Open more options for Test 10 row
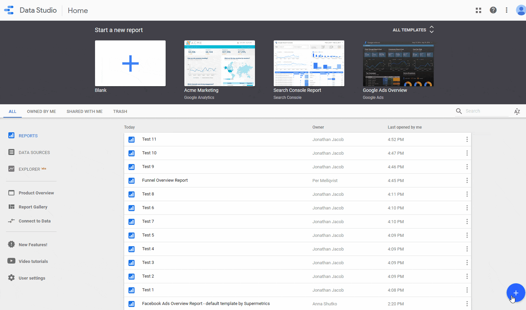Image resolution: width=526 pixels, height=310 pixels. (x=467, y=153)
